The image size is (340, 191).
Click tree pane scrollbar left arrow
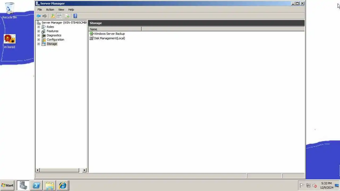click(x=38, y=170)
